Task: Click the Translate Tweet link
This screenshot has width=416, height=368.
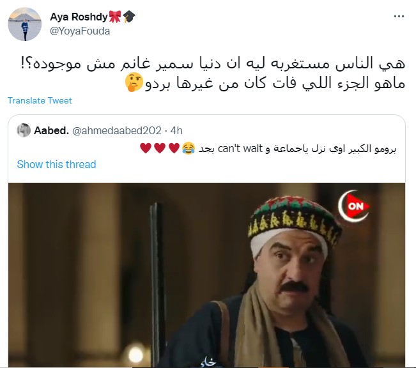Action: (40, 100)
